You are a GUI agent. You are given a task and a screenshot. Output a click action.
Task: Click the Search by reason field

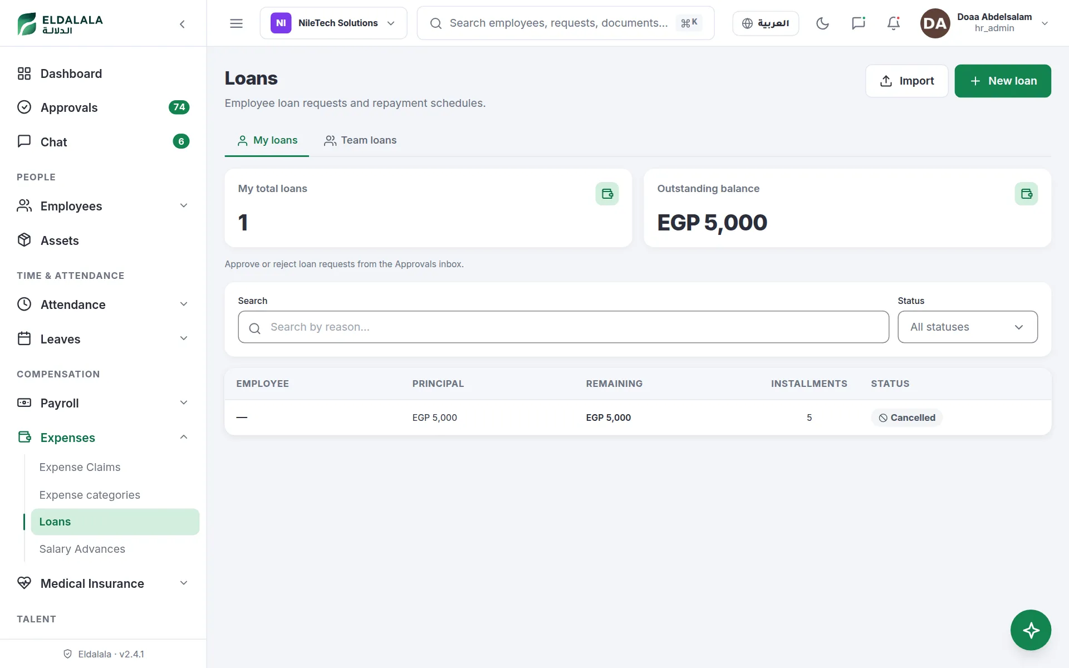click(563, 327)
